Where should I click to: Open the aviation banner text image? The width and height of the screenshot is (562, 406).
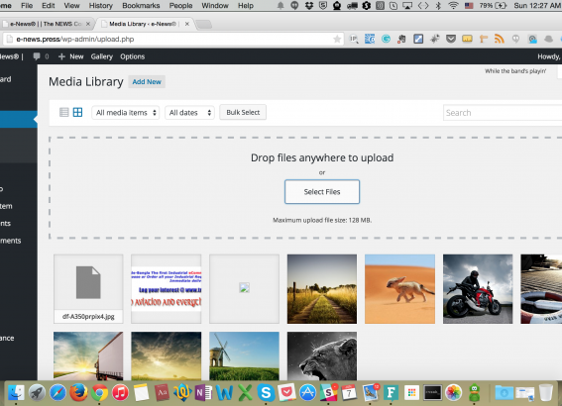167,289
